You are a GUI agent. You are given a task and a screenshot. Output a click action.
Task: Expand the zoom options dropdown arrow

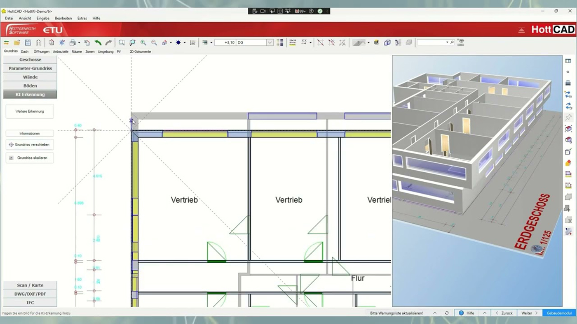click(170, 42)
